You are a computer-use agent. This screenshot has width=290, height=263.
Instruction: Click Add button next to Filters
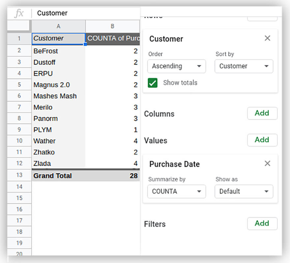[262, 223]
